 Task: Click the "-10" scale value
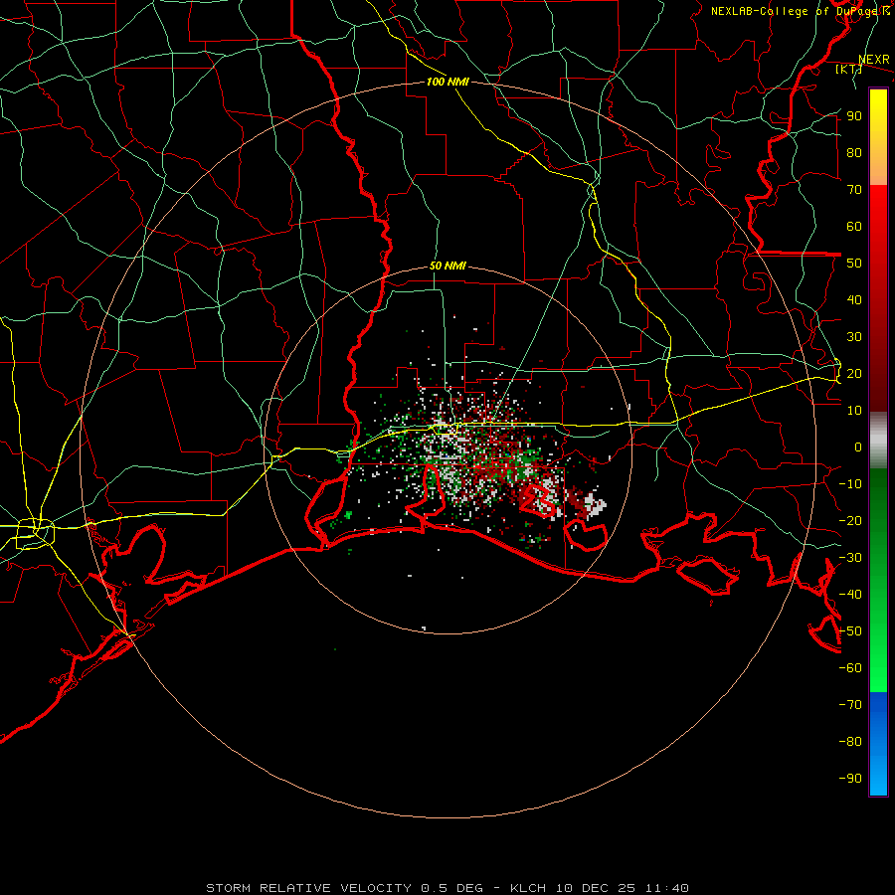tap(850, 484)
